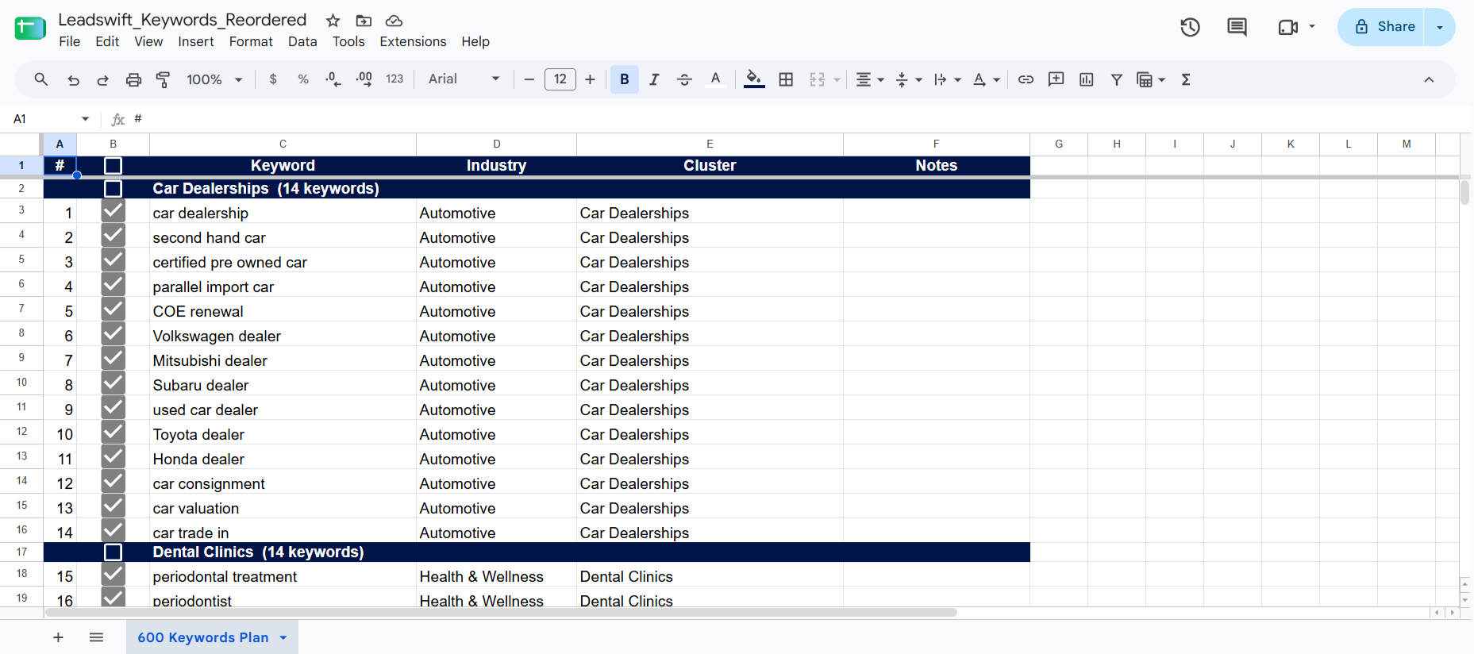Add a new sheet with plus button
This screenshot has width=1474, height=654.
pyautogui.click(x=58, y=637)
